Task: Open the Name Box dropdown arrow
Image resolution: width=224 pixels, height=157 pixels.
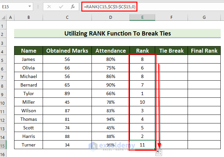Action: (30, 7)
